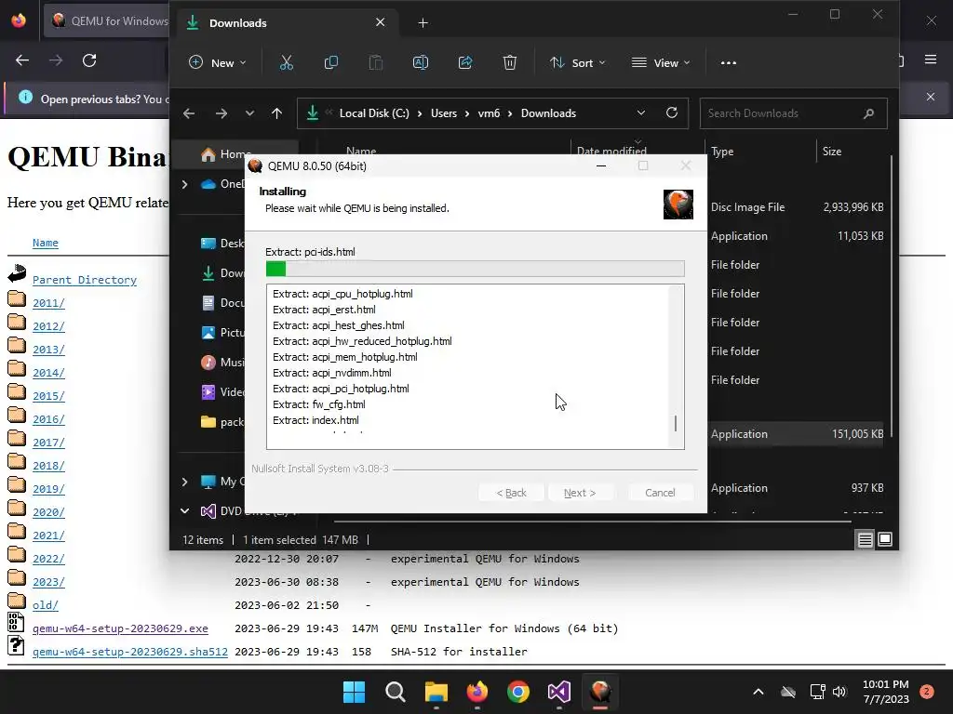
Task: Open the Firefox hamburger menu
Action: pos(931,59)
